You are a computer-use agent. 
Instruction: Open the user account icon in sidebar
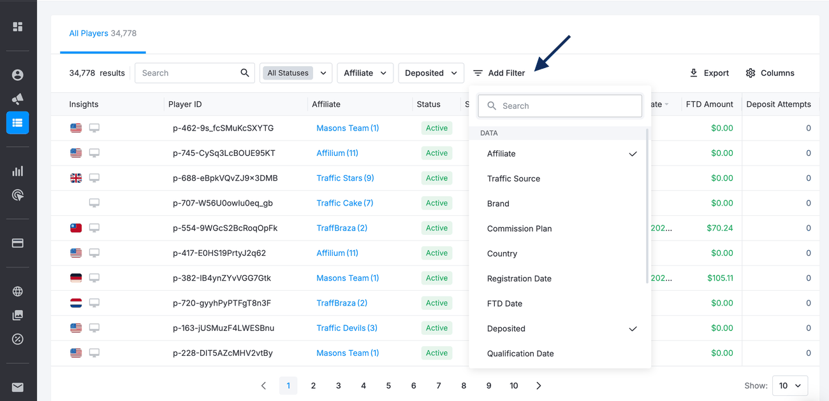(x=18, y=75)
